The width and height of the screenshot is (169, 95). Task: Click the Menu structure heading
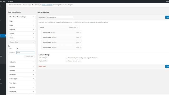click(x=43, y=12)
